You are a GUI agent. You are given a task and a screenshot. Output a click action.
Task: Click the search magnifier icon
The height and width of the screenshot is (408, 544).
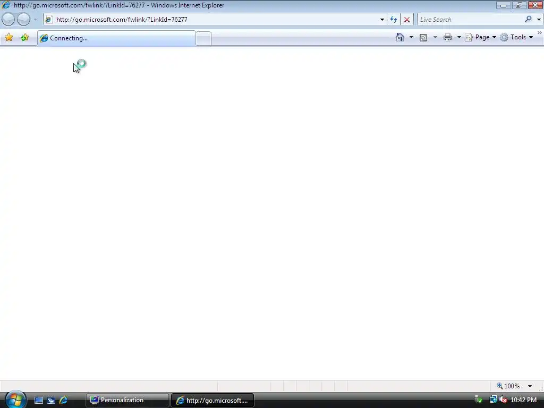point(528,19)
